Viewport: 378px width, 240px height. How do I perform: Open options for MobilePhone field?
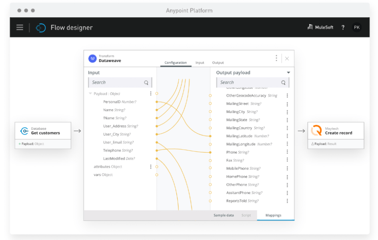(x=287, y=168)
